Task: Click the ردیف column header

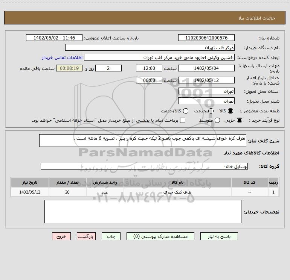Action: [x=273, y=182]
